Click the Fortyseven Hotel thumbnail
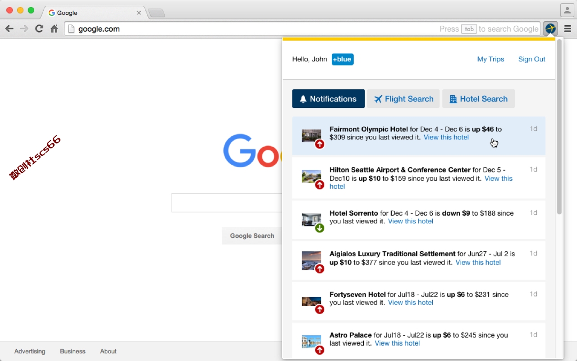 tap(311, 301)
